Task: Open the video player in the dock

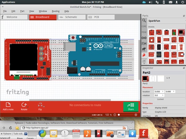Action: tap(99, 133)
